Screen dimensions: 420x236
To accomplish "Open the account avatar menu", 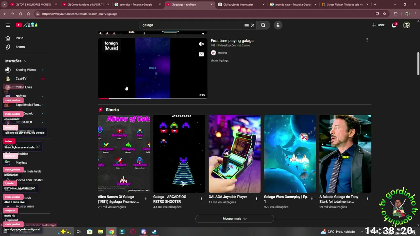I will [x=407, y=25].
